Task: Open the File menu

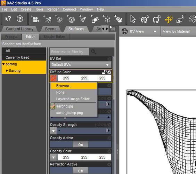Action: tap(5, 9)
